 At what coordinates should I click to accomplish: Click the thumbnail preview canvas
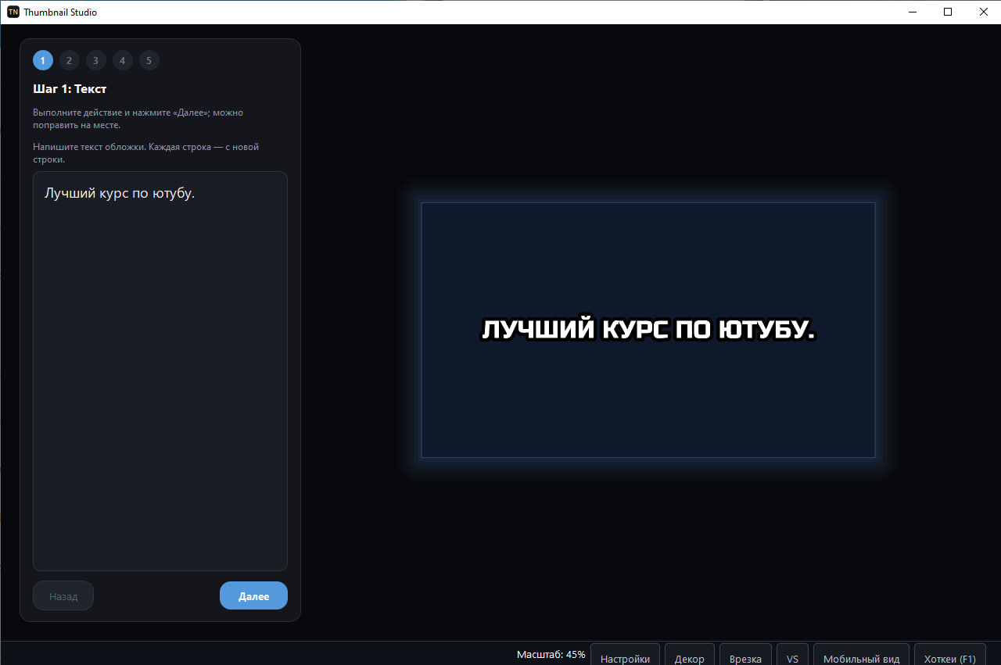648,330
